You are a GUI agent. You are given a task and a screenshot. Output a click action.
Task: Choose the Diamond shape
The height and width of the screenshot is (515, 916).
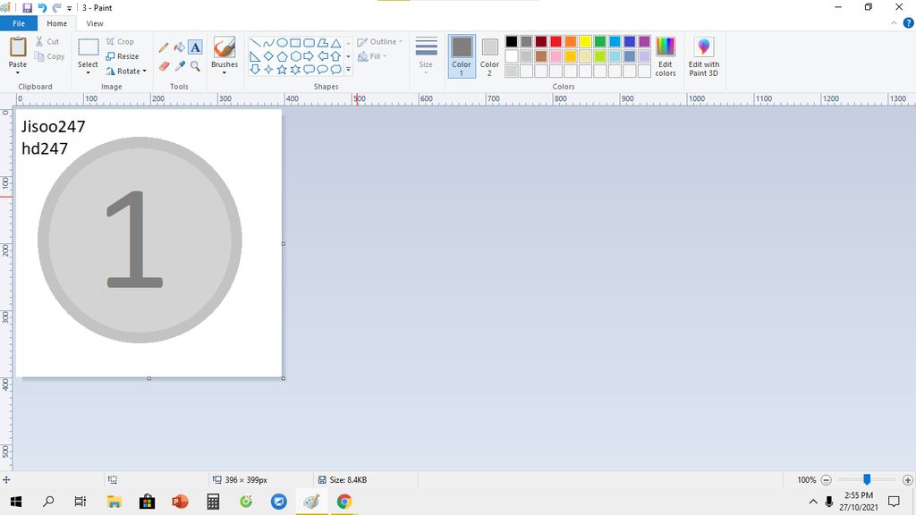pos(268,56)
